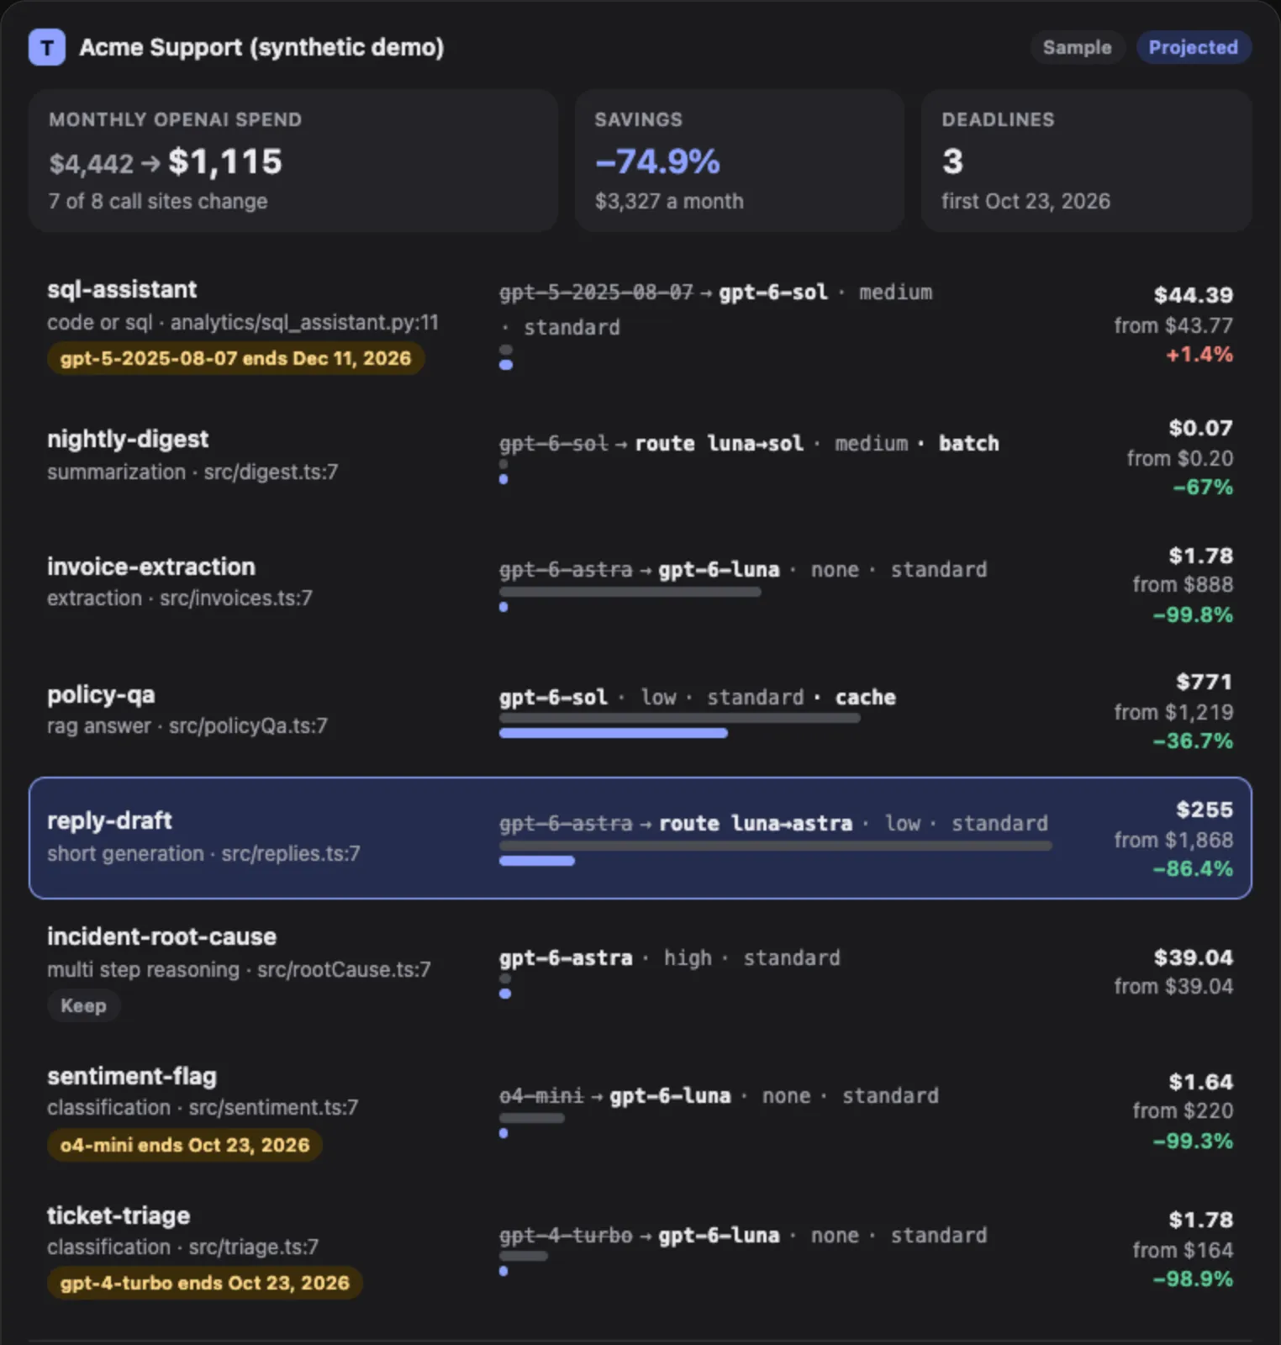
Task: Open the Monthly OpenAI Spend card
Action: click(x=293, y=160)
